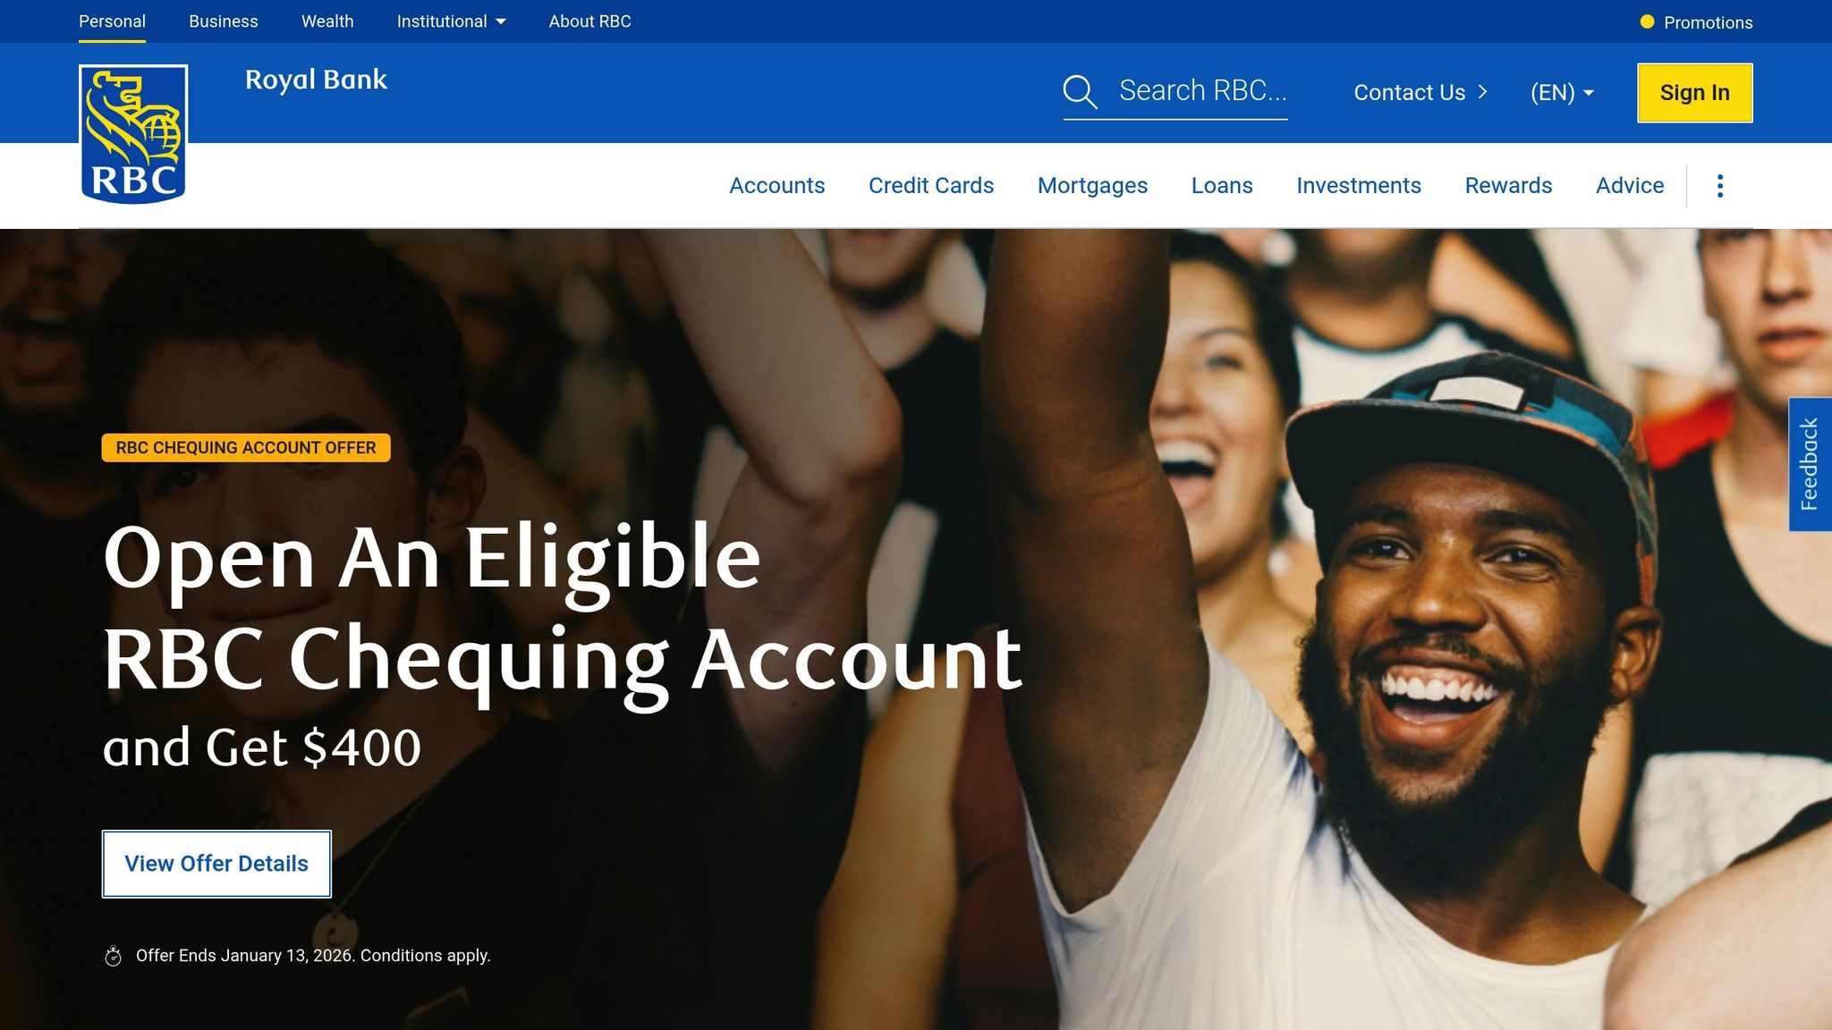Click the yellow Sign In button
Viewport: 1832px width, 1030px height.
coord(1694,93)
